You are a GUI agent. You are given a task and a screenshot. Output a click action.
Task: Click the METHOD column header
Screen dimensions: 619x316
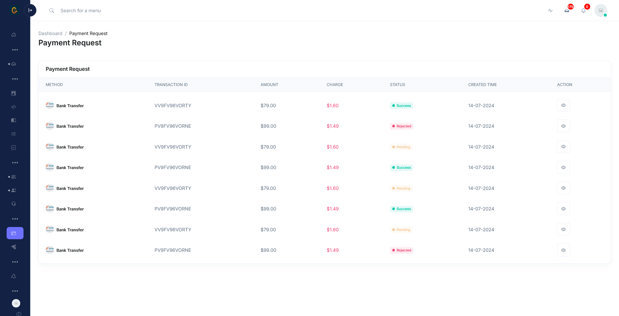point(54,85)
